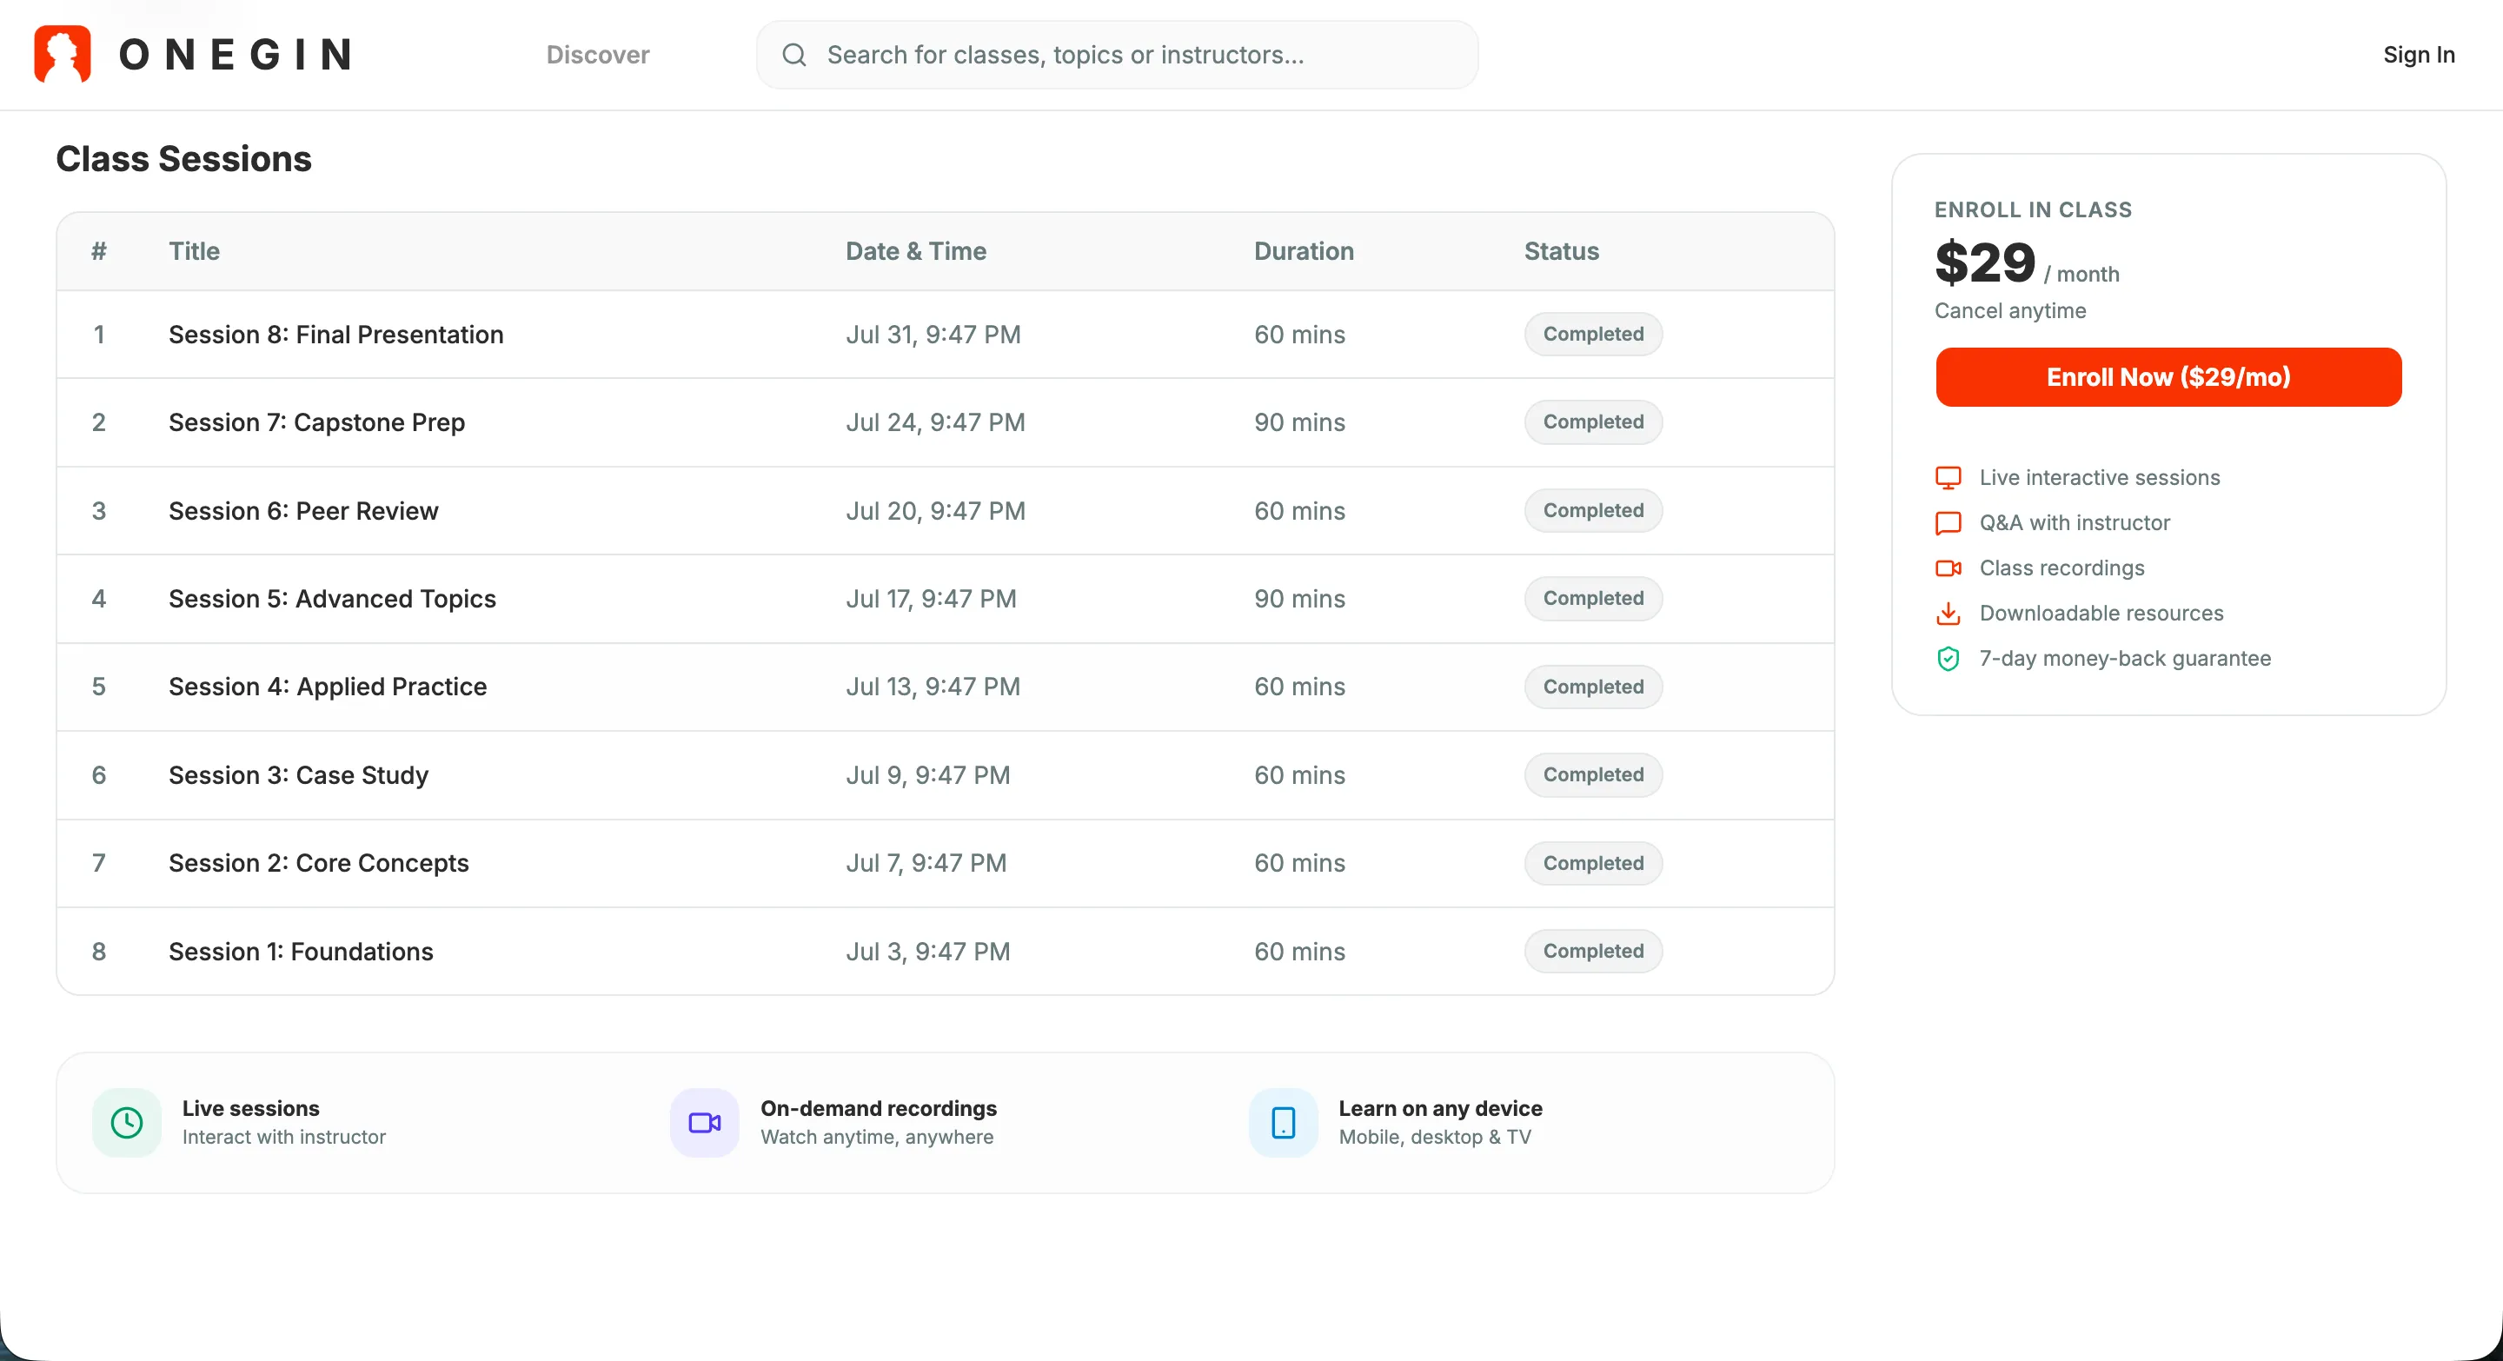Viewport: 2503px width, 1361px height.
Task: Select Session 6: Peer Review title
Action: 303,511
